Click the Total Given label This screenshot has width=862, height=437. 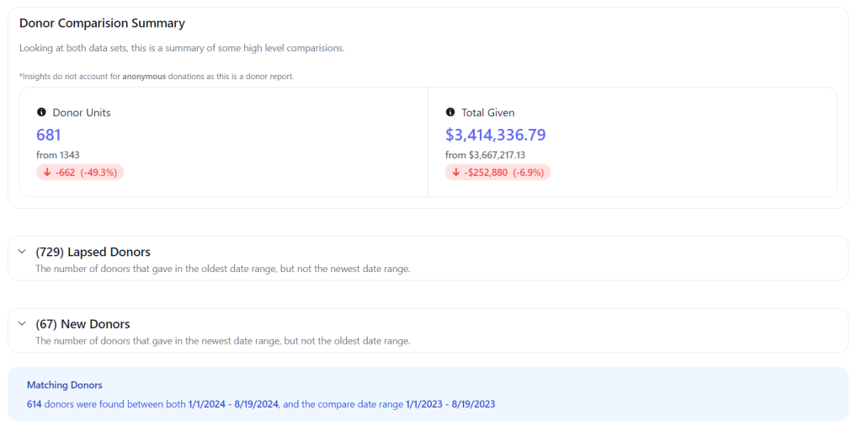pyautogui.click(x=488, y=113)
